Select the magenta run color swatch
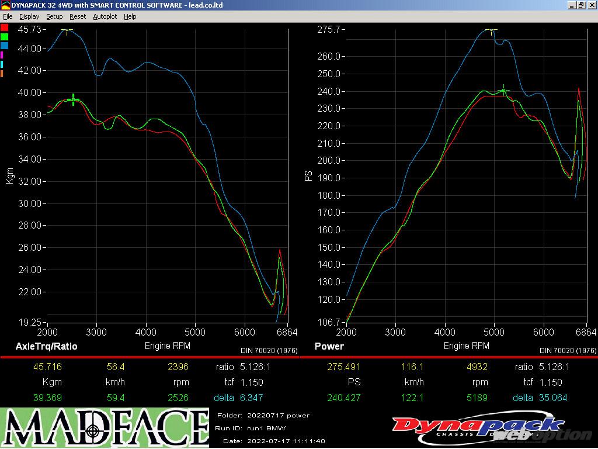Viewport: 598px width, 449px height. [x=2, y=55]
